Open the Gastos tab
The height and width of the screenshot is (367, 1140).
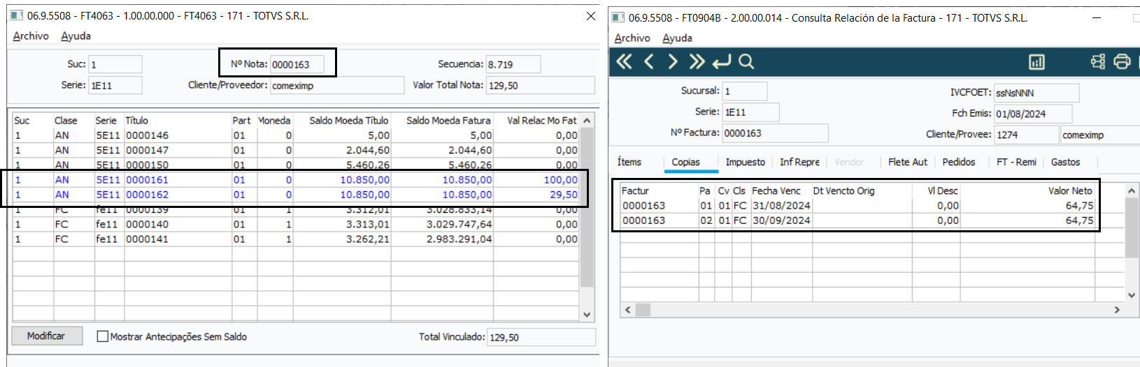[x=1065, y=162]
